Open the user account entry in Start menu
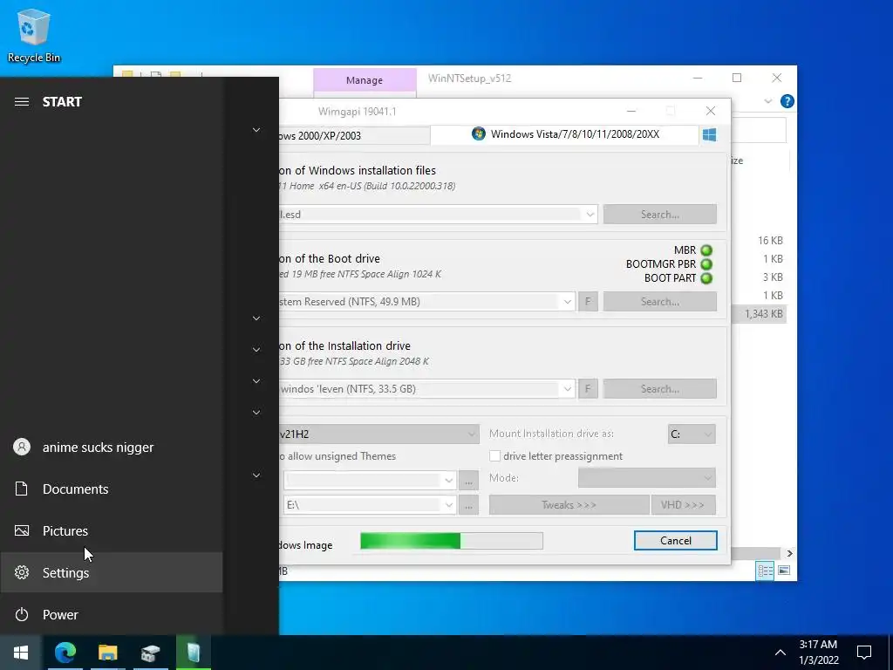The image size is (893, 670). click(x=111, y=448)
